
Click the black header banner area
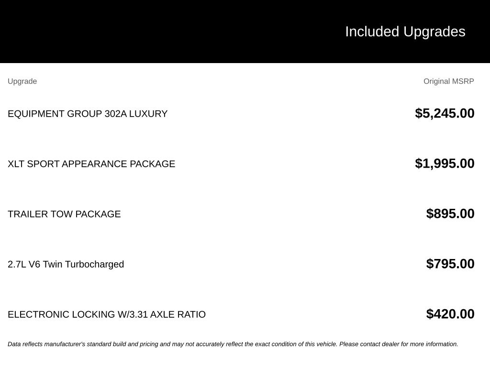click(x=245, y=31)
